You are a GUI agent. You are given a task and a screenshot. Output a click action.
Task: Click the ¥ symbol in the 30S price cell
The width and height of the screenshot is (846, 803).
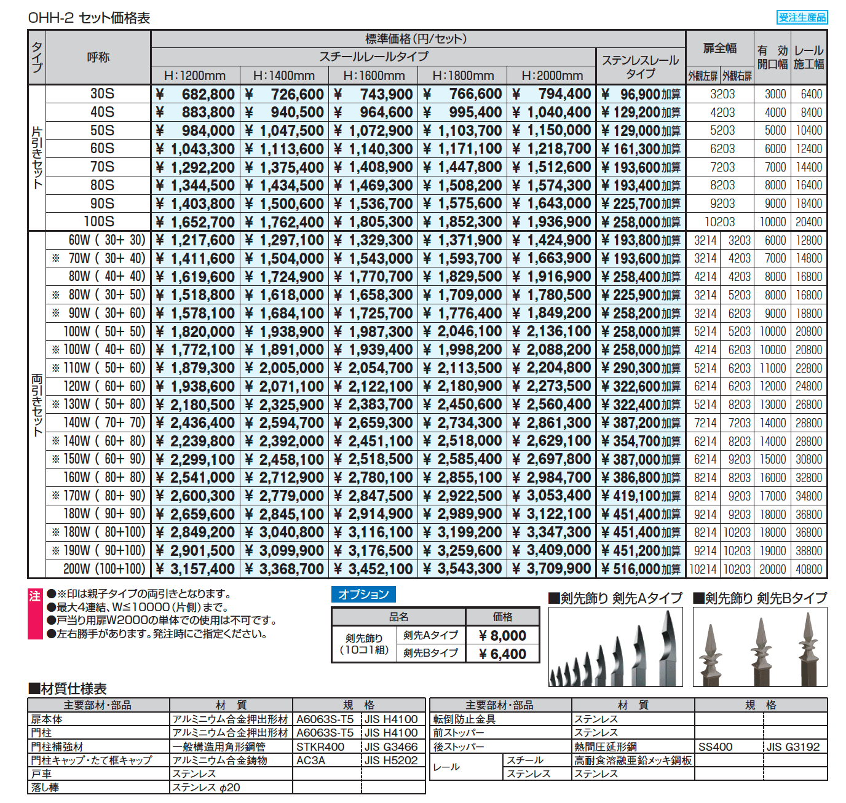pos(160,94)
